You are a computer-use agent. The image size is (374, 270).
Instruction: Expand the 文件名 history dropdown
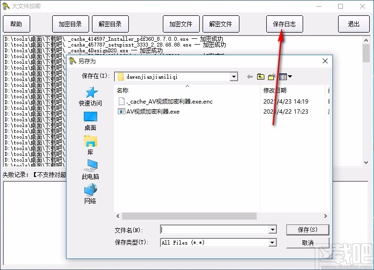272,230
